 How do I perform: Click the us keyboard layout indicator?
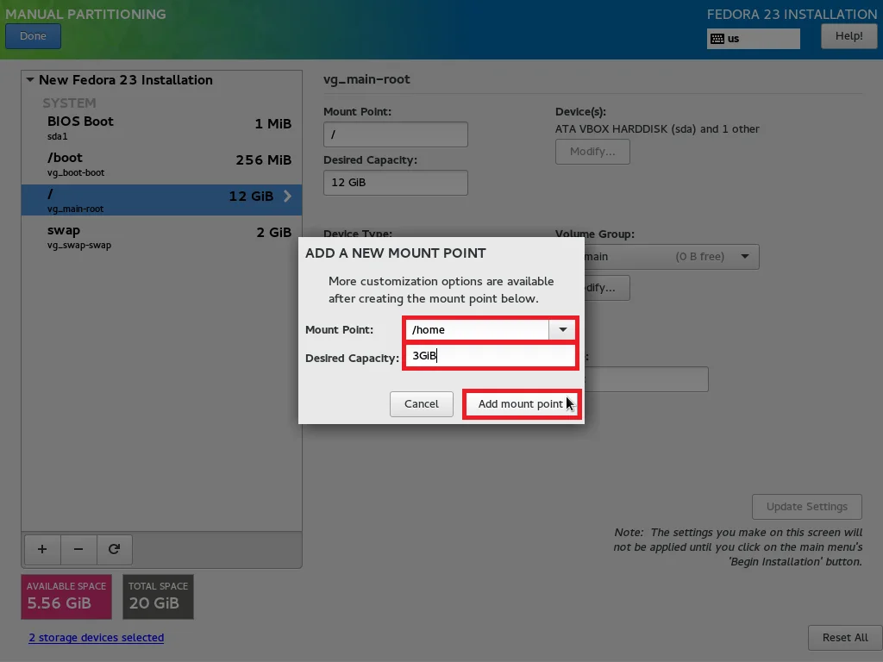click(754, 39)
